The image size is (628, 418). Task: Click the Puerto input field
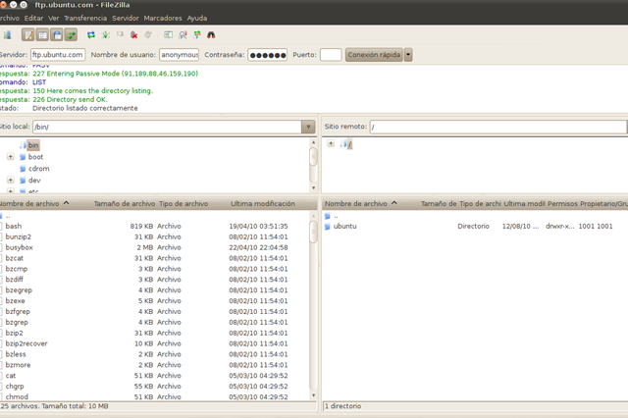coord(331,55)
